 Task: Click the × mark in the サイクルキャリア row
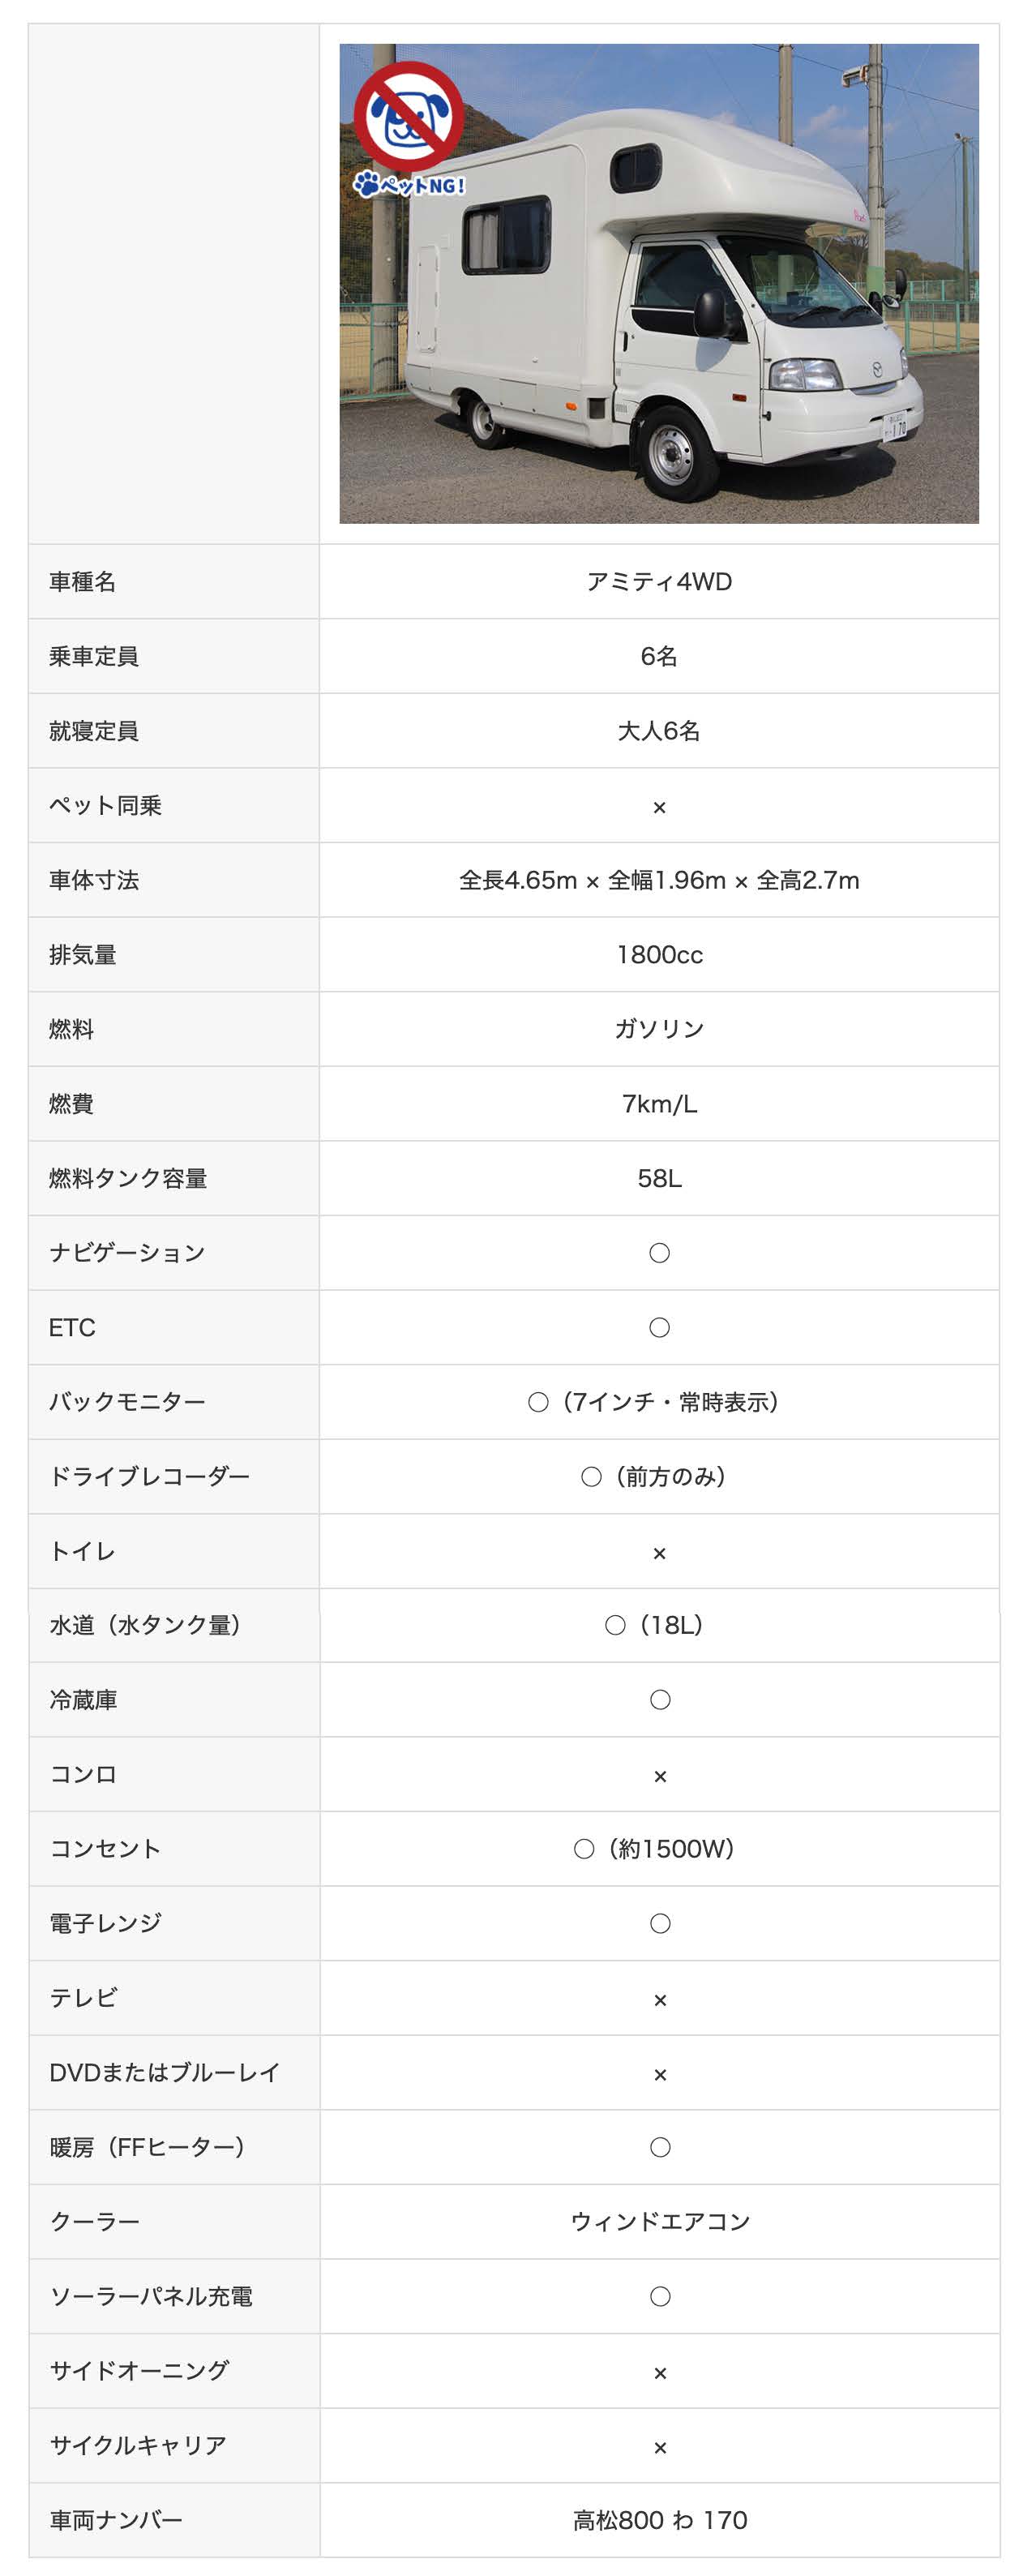coord(660,2447)
